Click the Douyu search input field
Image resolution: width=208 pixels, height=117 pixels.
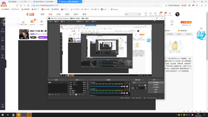point(131,14)
